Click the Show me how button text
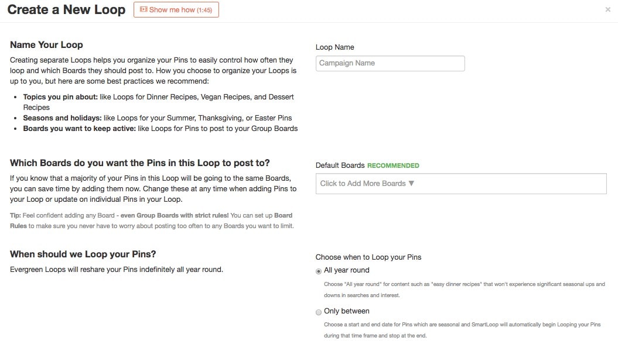The width and height of the screenshot is (618, 341). click(x=172, y=10)
